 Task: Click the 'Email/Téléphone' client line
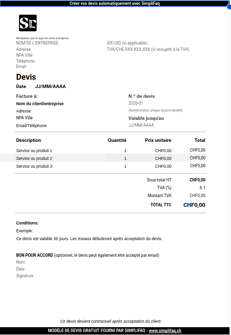pyautogui.click(x=31, y=126)
